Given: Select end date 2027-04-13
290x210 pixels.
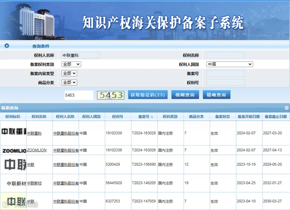Looking at the screenshot, I should (x=272, y=150).
